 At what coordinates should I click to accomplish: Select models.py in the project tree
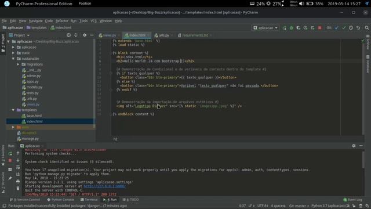click(x=34, y=87)
